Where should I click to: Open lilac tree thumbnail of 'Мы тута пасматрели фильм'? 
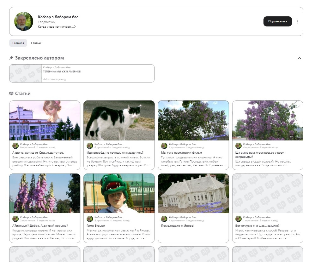point(193,120)
